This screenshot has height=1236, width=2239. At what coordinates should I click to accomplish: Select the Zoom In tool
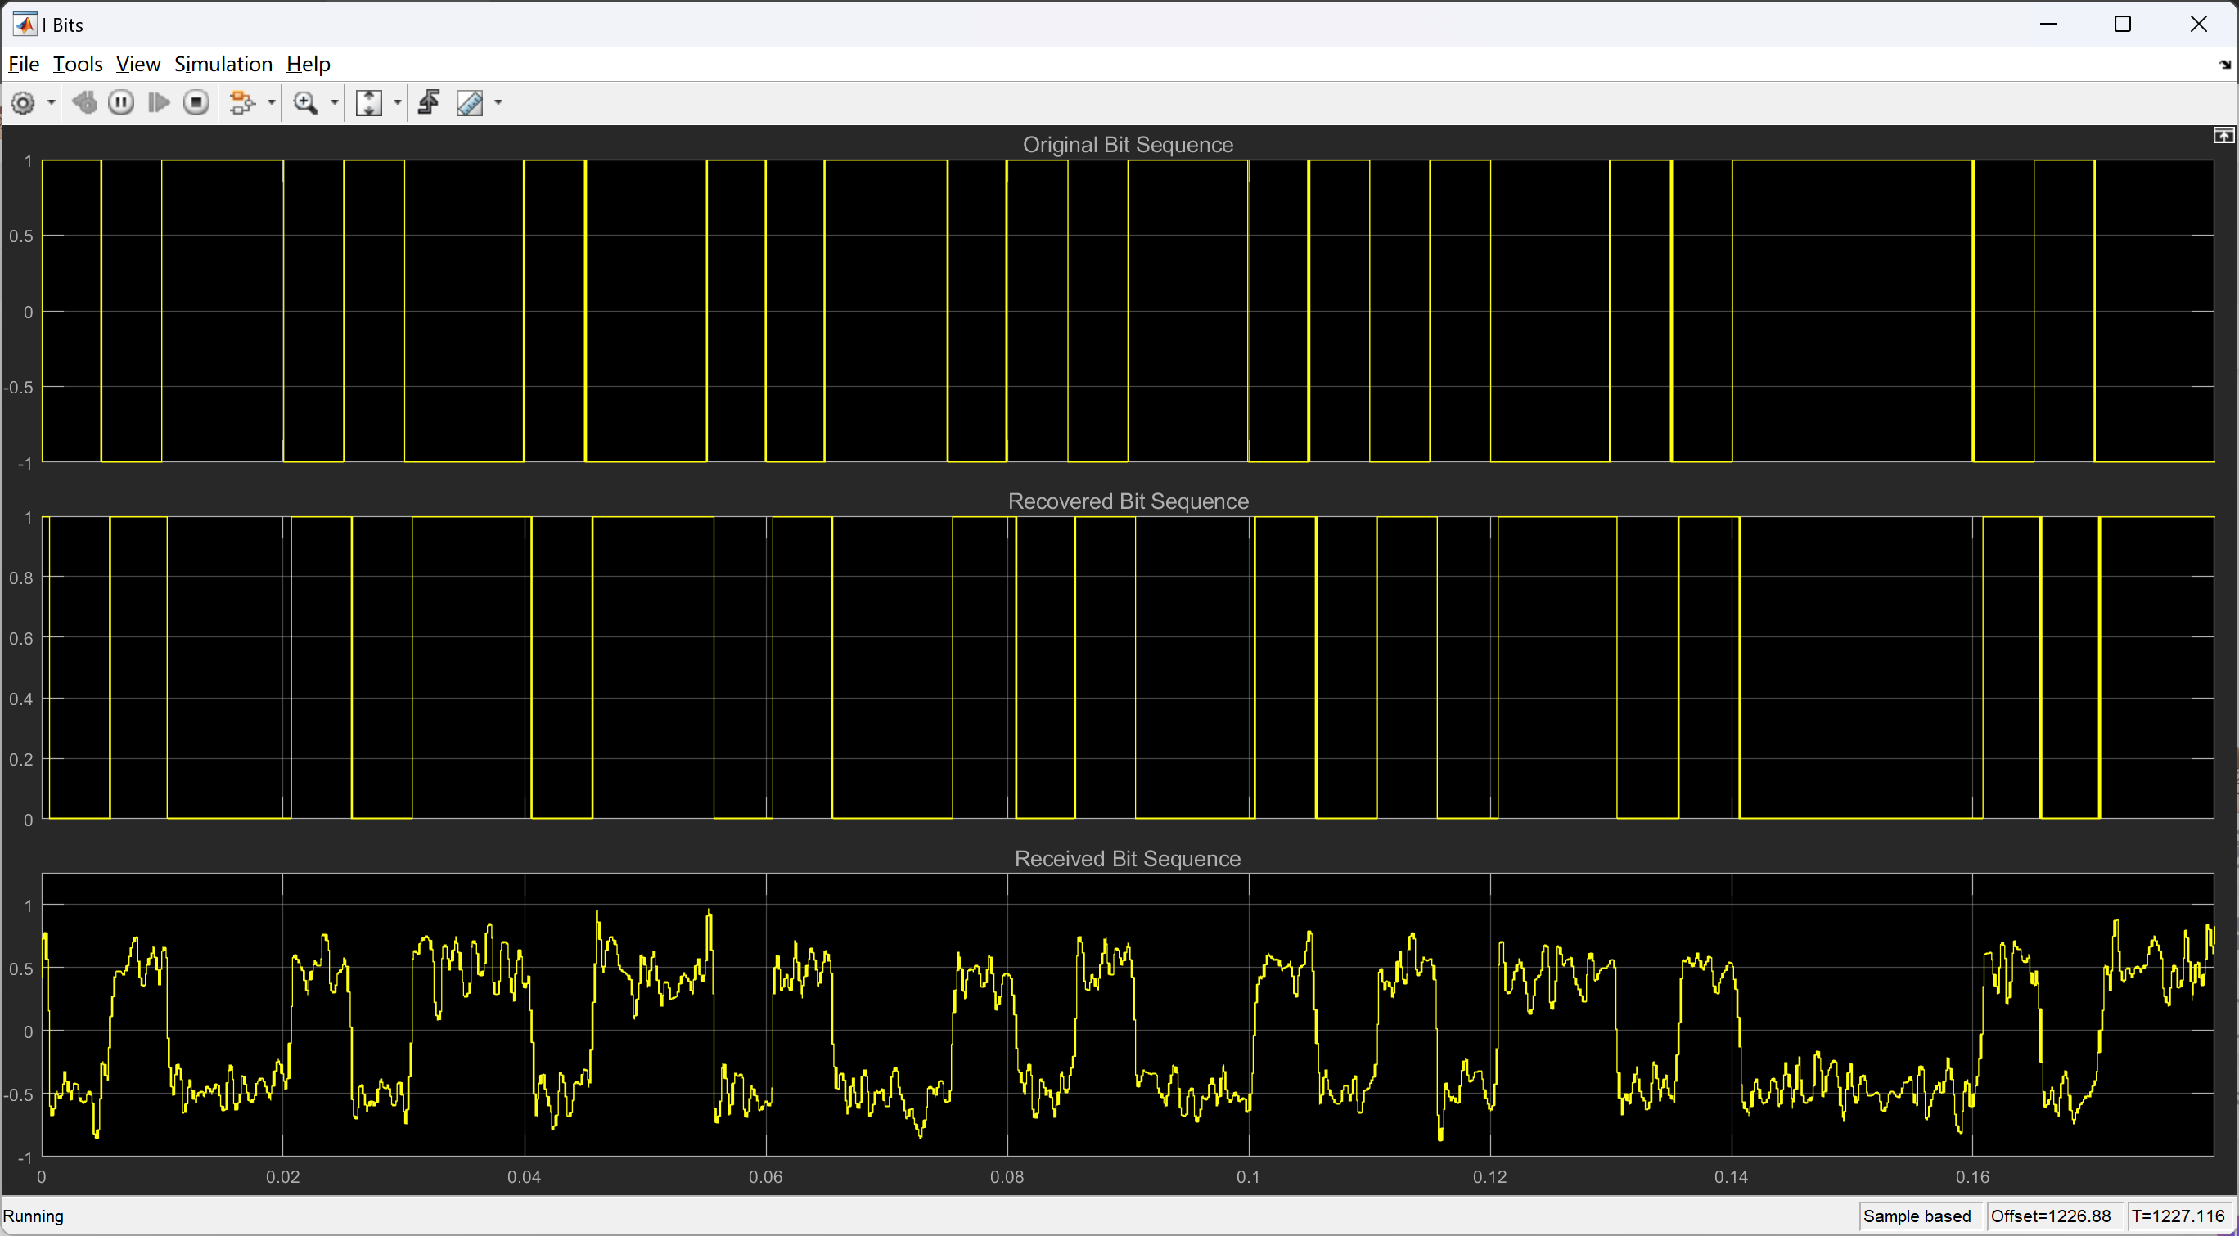[305, 103]
